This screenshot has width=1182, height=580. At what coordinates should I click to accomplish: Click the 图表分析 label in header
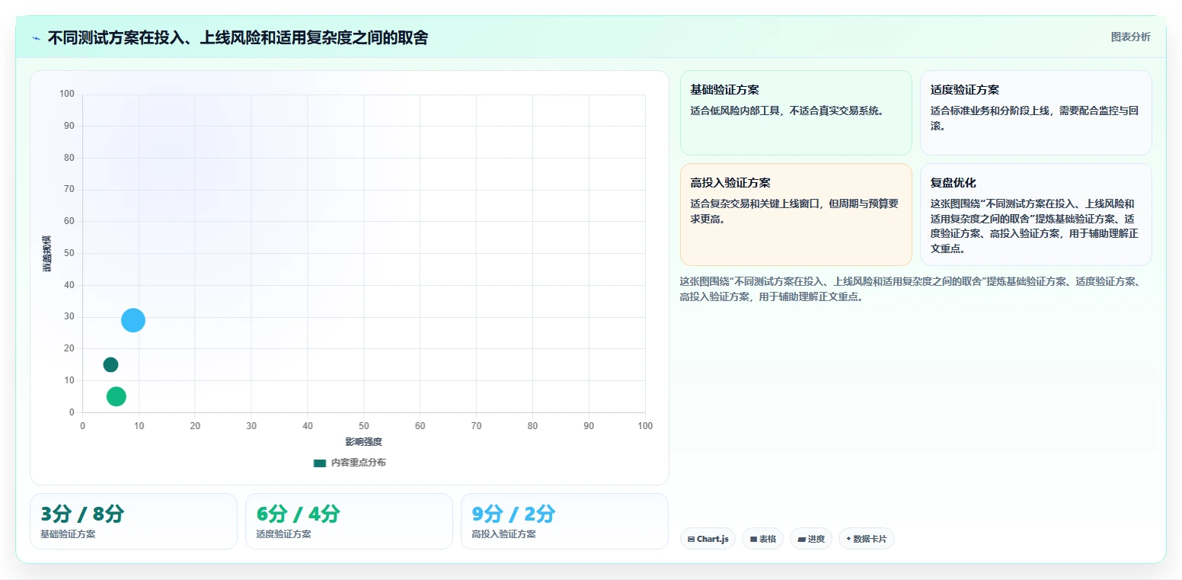tap(1130, 37)
